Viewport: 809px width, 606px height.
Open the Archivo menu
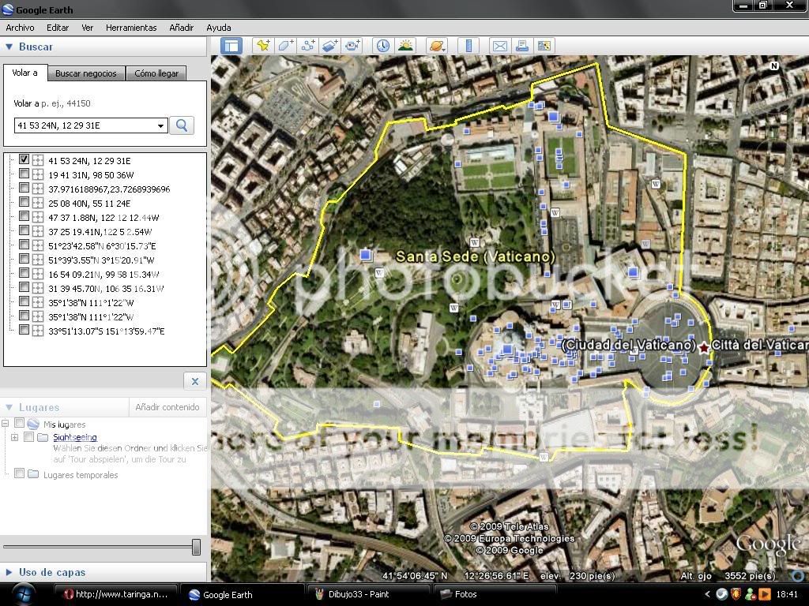point(20,28)
